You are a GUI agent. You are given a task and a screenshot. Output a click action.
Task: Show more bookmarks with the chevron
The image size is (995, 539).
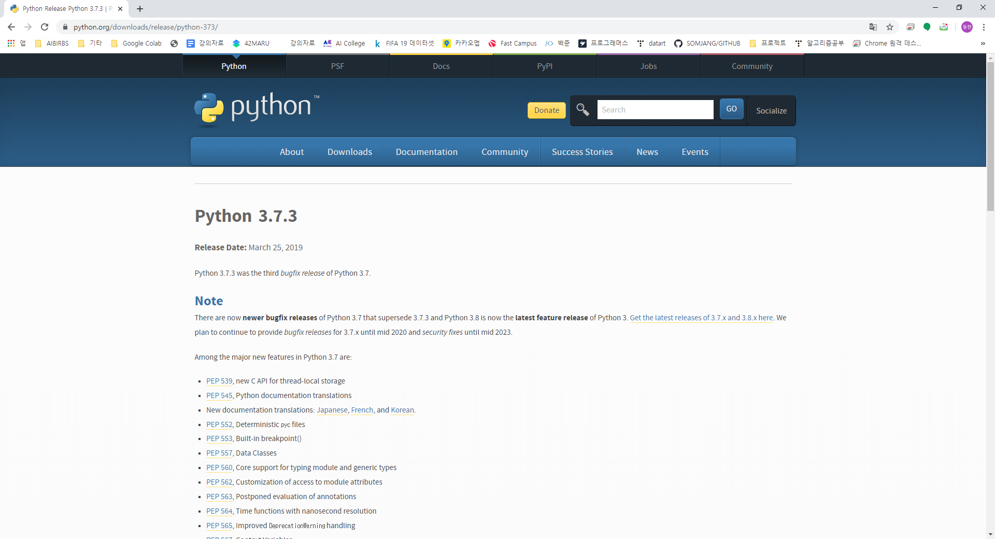click(x=983, y=44)
